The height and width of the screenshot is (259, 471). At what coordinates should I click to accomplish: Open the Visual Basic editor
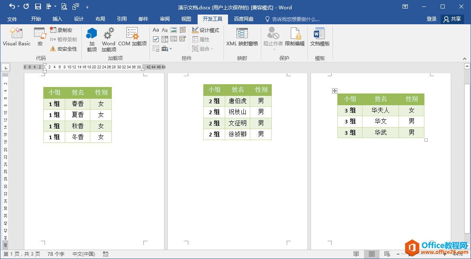click(17, 36)
